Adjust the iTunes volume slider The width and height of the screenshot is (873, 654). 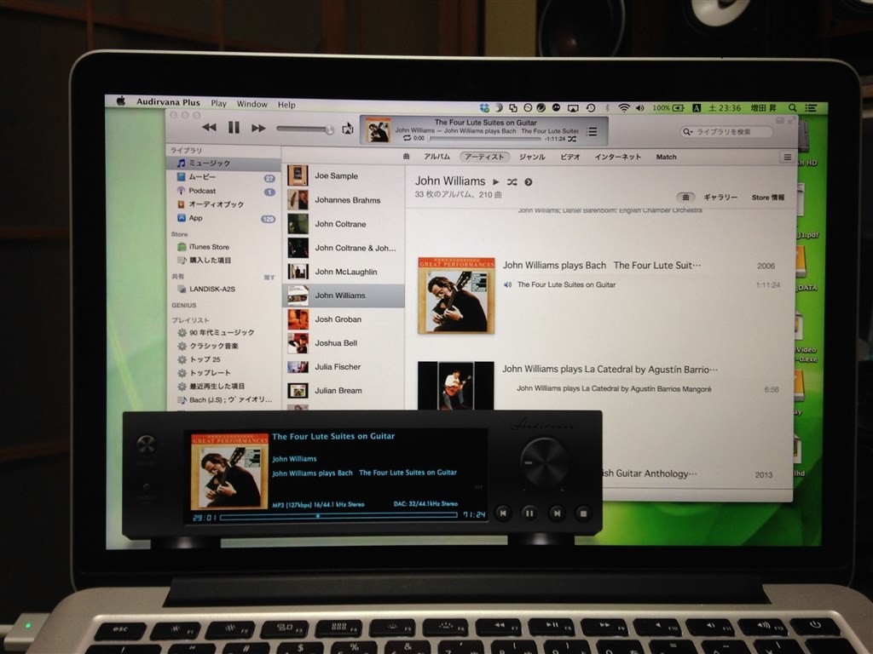click(305, 129)
